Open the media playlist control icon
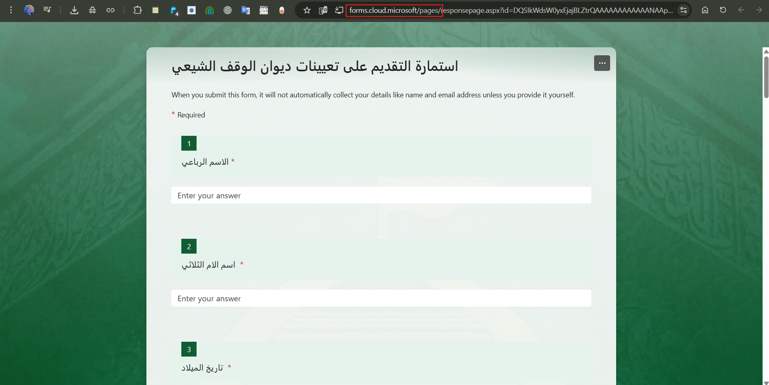769x385 pixels. pos(47,10)
